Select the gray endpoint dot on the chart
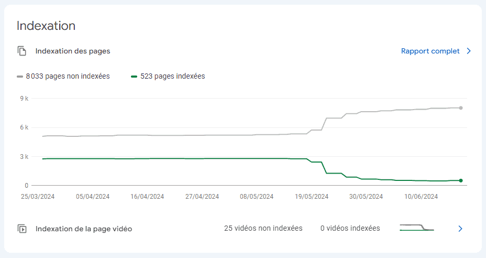 coord(461,108)
